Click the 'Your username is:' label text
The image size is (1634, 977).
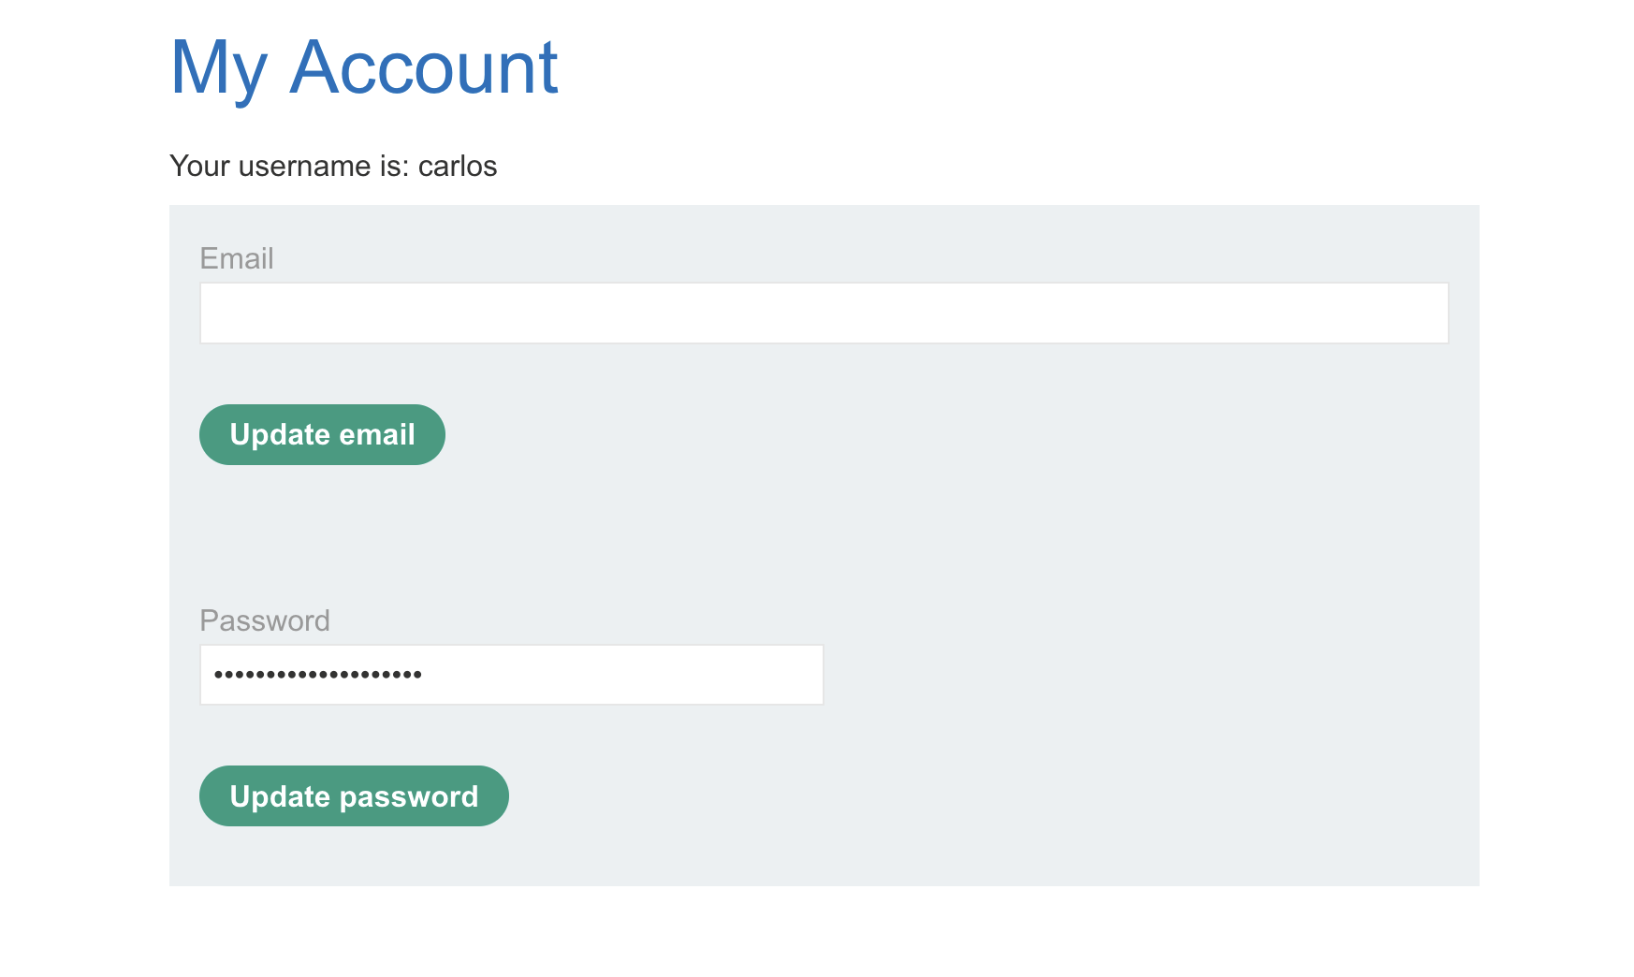pos(289,166)
